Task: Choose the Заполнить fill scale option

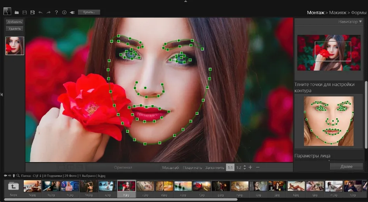Action: (215, 167)
